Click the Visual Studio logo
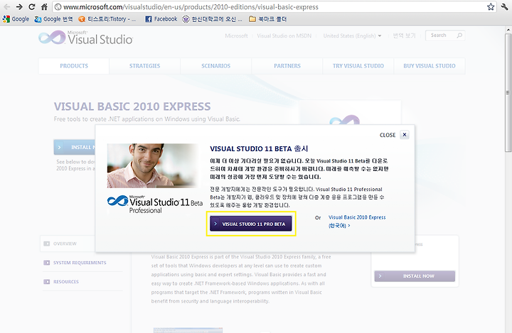This screenshot has height=333, width=512. [x=85, y=38]
